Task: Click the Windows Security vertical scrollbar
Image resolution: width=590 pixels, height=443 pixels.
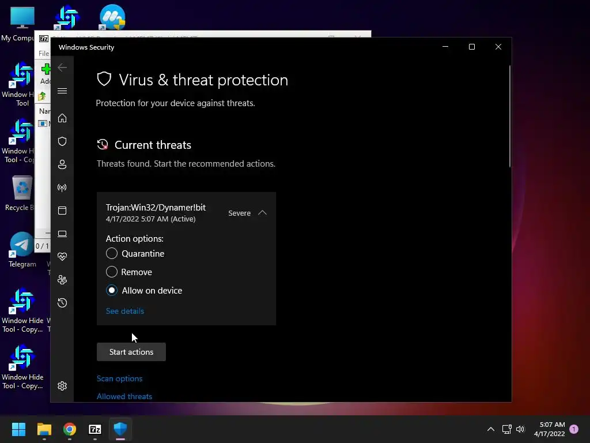Action: tap(509, 117)
